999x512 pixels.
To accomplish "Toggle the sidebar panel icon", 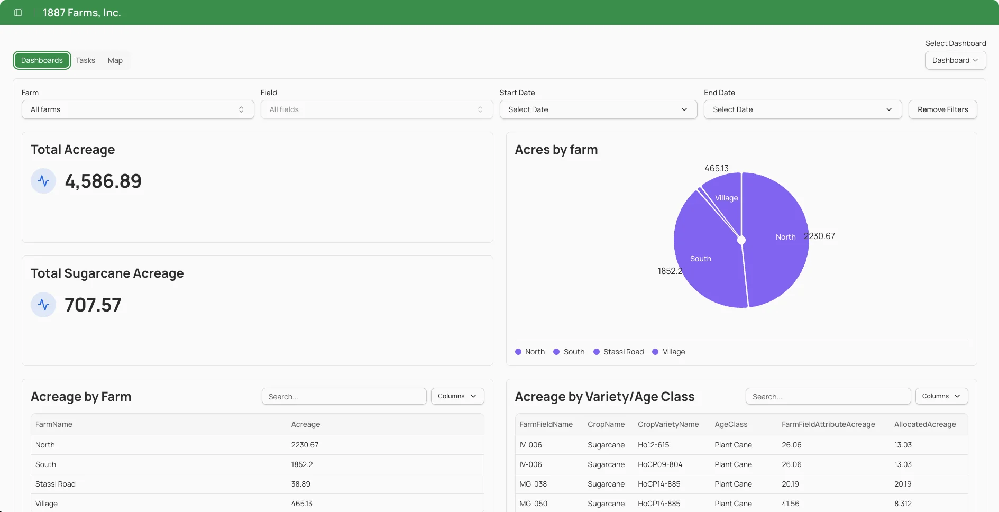I will [x=18, y=13].
